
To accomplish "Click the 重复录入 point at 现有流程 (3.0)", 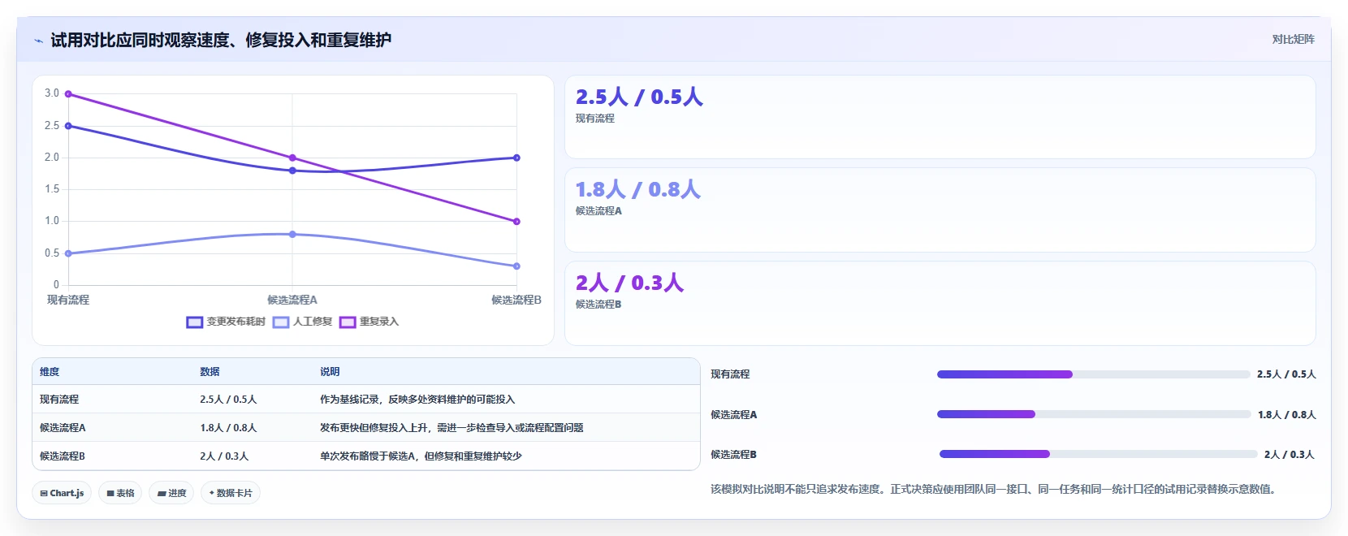I will pyautogui.click(x=68, y=94).
